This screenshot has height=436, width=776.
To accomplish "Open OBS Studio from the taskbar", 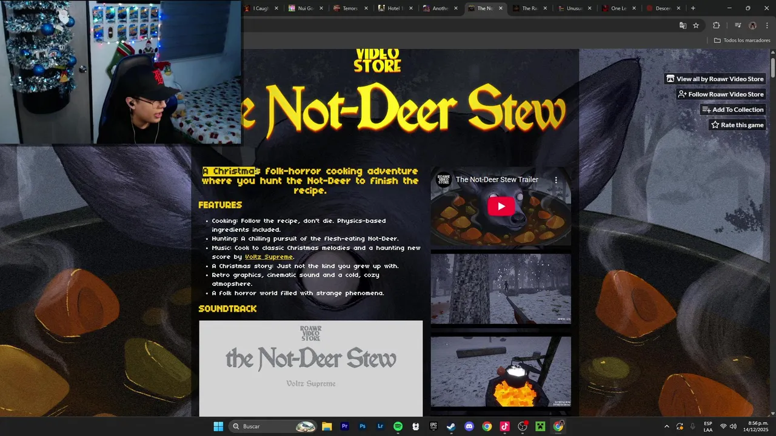I will click(523, 426).
